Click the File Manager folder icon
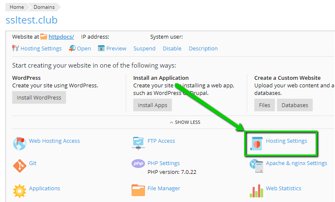 (138, 190)
